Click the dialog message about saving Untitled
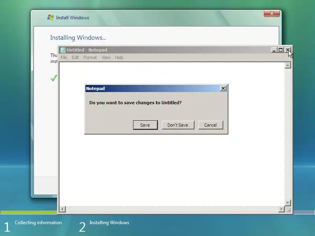The image size is (315, 236). [135, 103]
